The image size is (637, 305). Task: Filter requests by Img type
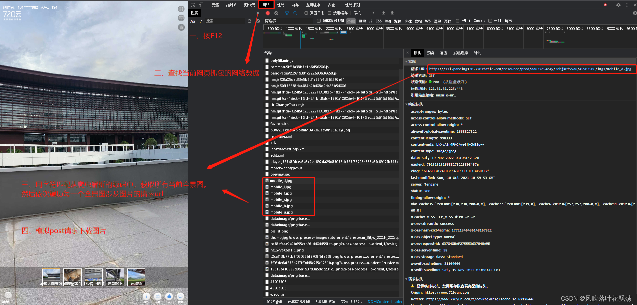tap(388, 21)
